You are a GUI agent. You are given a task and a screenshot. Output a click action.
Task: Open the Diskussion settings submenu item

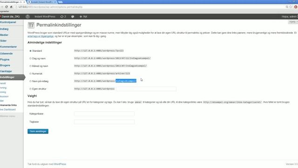[4, 97]
